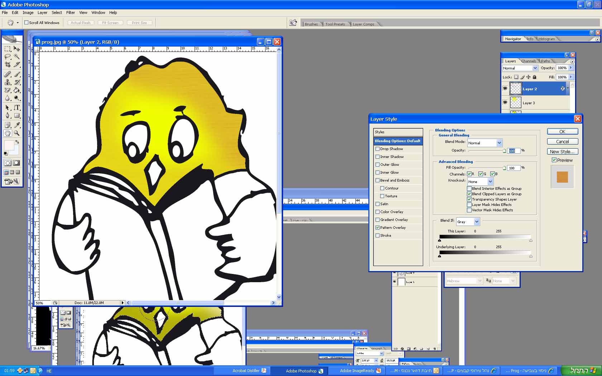Hide Layer 2 with its eye icon

click(x=505, y=88)
